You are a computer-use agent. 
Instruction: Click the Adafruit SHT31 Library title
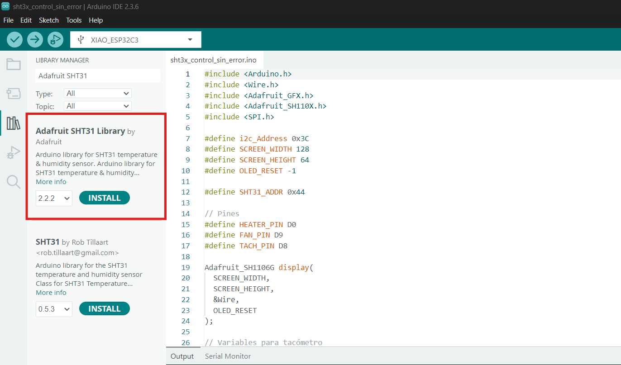(80, 131)
